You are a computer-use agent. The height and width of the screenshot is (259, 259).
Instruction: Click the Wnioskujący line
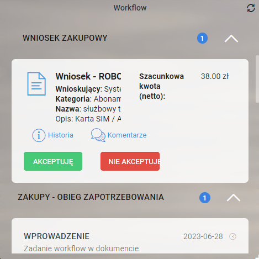point(88,89)
